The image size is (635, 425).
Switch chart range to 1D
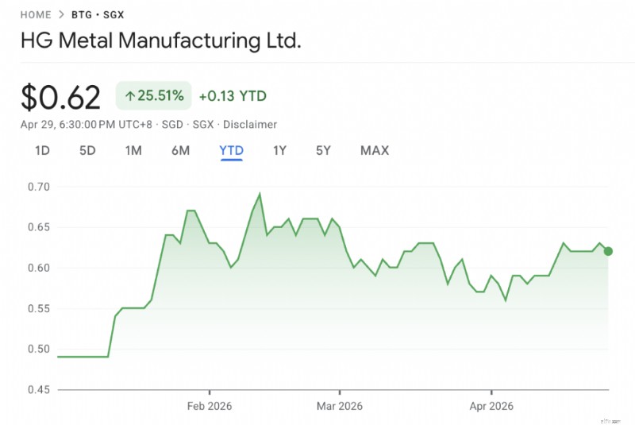tap(42, 151)
